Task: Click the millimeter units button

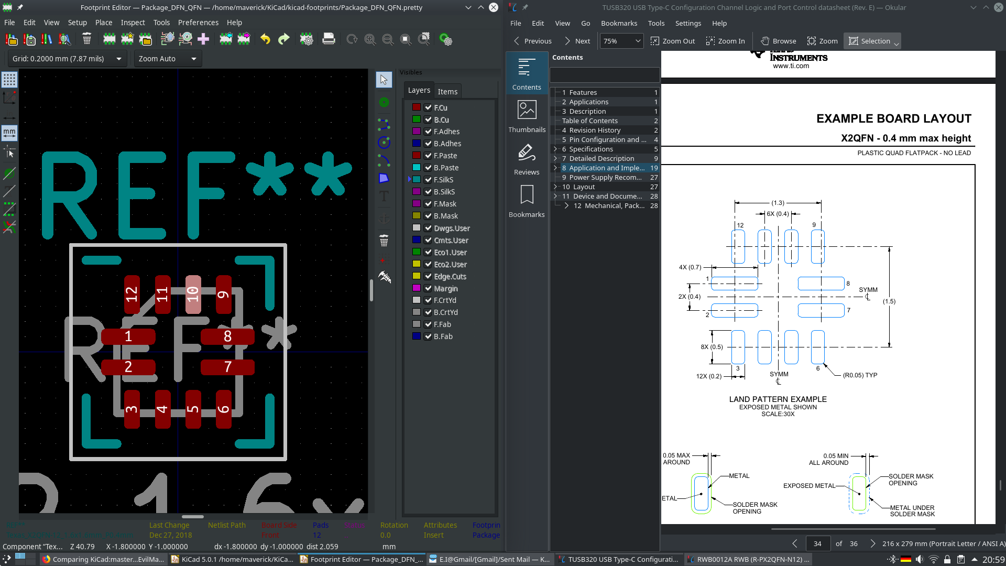Action: (x=9, y=133)
